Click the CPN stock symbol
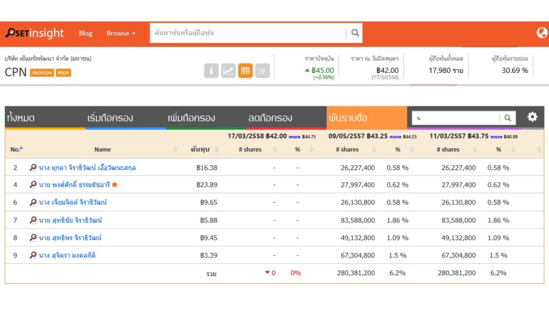549x309 pixels. click(16, 72)
